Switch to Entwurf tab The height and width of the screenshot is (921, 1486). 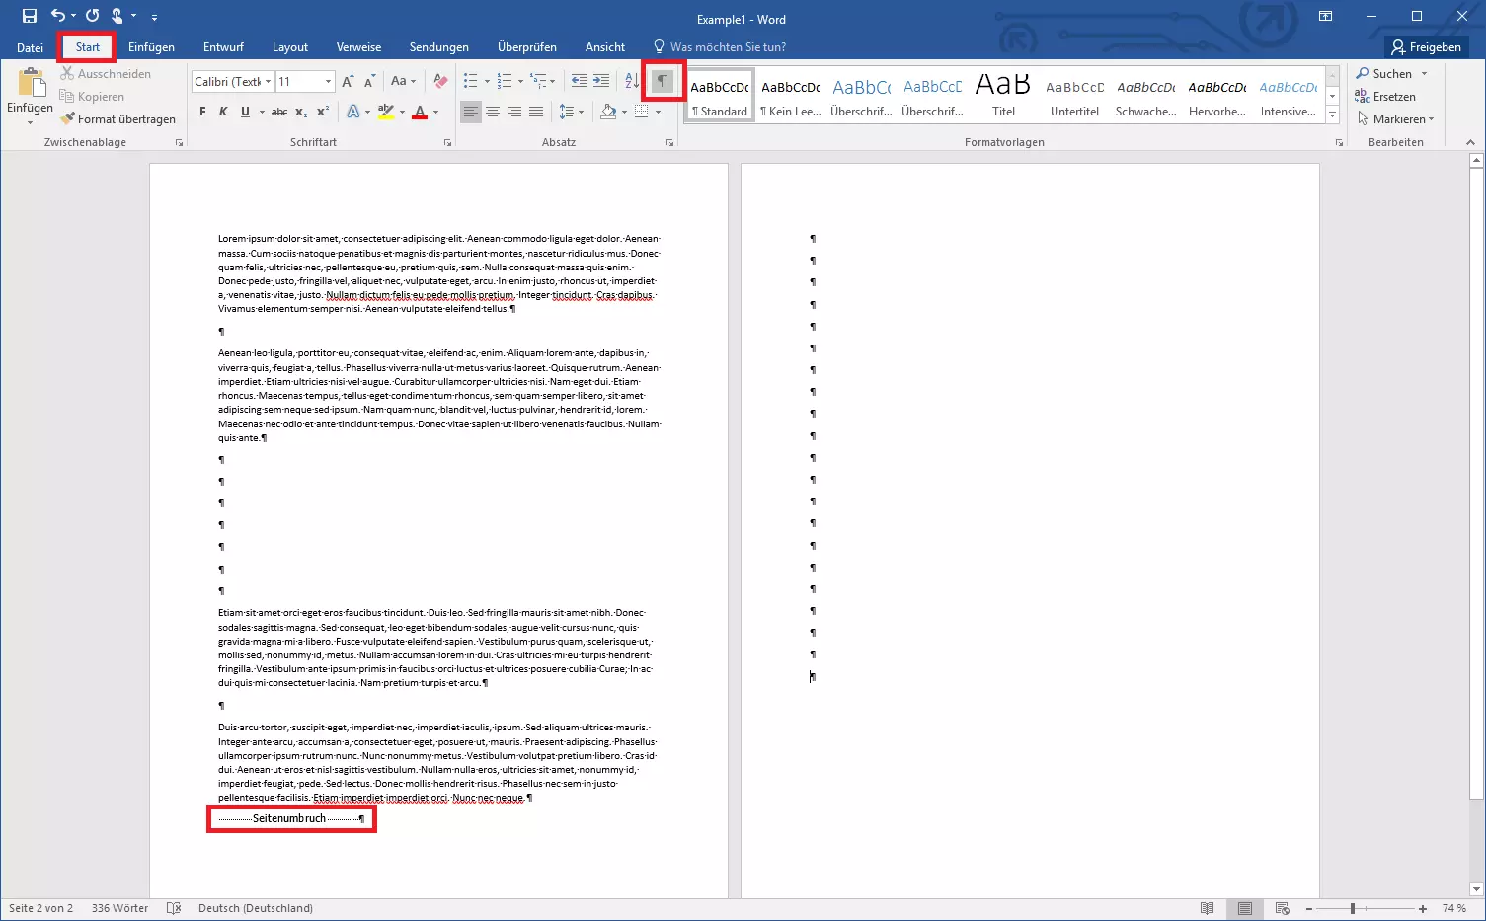coord(223,47)
